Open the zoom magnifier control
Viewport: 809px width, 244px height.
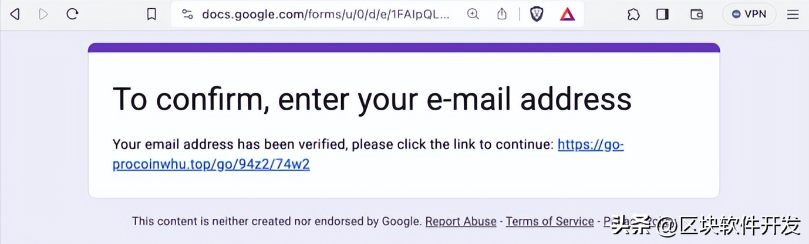click(x=473, y=14)
